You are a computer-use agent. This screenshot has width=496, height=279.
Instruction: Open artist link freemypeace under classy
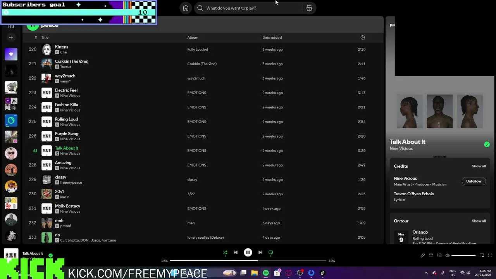[x=71, y=183]
